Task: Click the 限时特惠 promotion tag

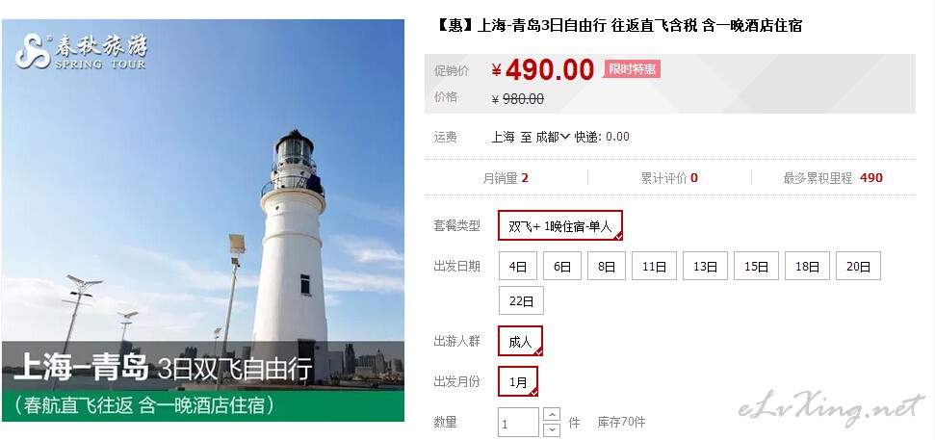Action: [x=632, y=69]
